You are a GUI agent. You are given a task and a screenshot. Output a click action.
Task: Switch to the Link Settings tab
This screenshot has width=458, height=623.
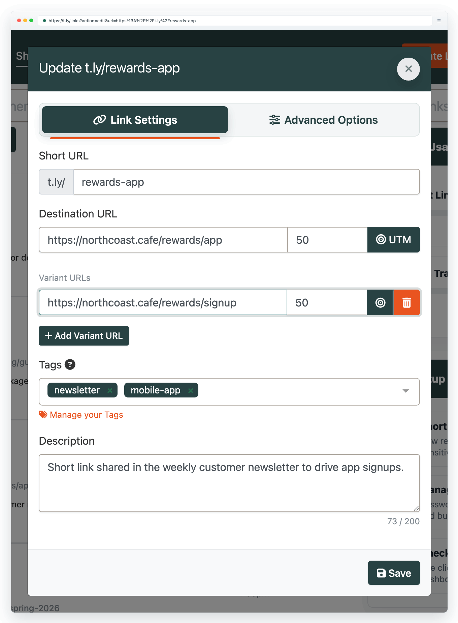pos(135,120)
